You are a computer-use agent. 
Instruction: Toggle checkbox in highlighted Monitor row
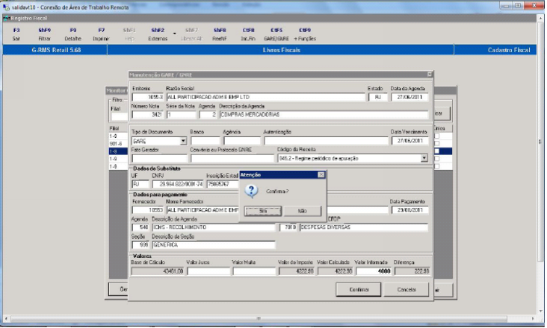(436, 151)
